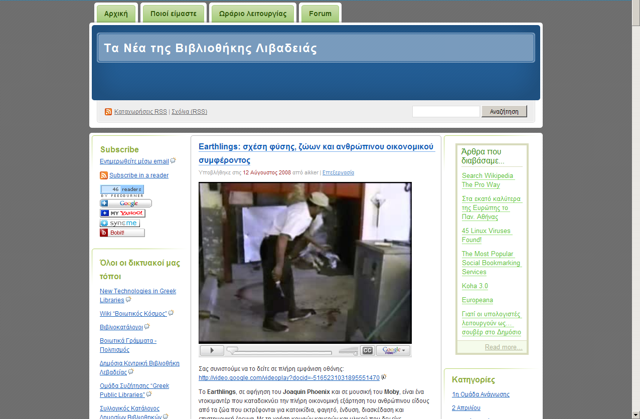Click the preview icon after Greek Public Libraries link
Screen dimensions: 640x419
[x=149, y=394]
